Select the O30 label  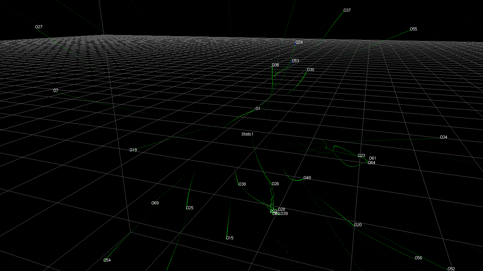point(311,70)
